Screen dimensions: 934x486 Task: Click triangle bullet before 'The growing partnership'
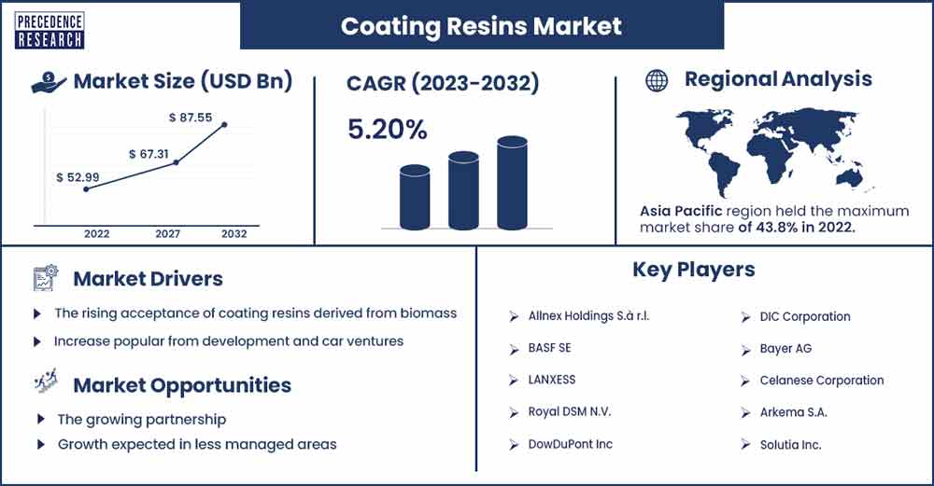coord(40,420)
